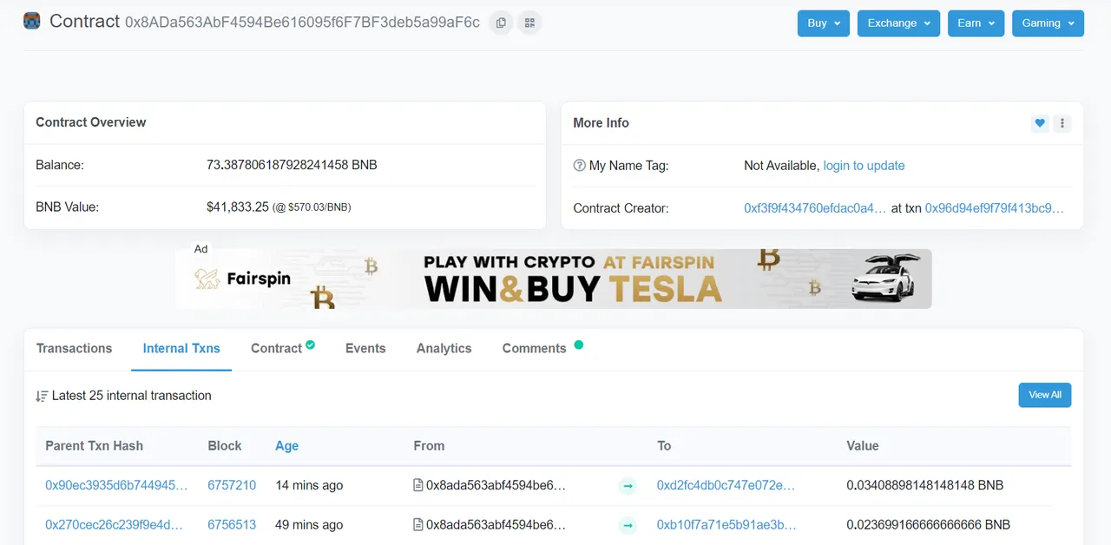
Task: Click the 49 mins ago age cell
Action: point(309,524)
